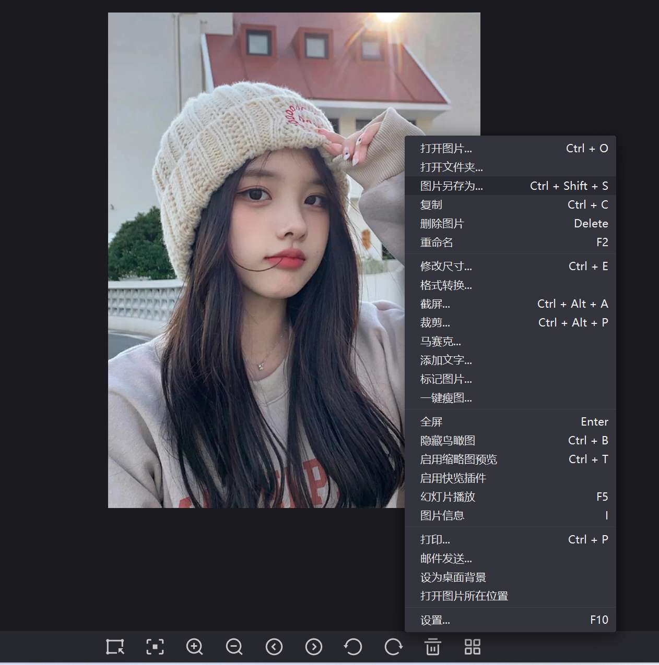Click 隐藏鸟瞰图 in the menu
The width and height of the screenshot is (659, 665).
pyautogui.click(x=510, y=441)
